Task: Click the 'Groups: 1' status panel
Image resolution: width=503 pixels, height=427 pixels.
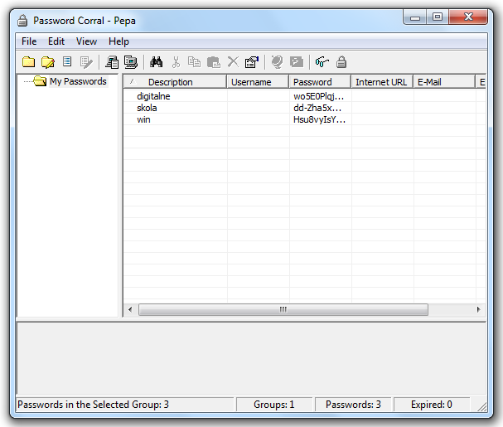Action: (x=274, y=405)
